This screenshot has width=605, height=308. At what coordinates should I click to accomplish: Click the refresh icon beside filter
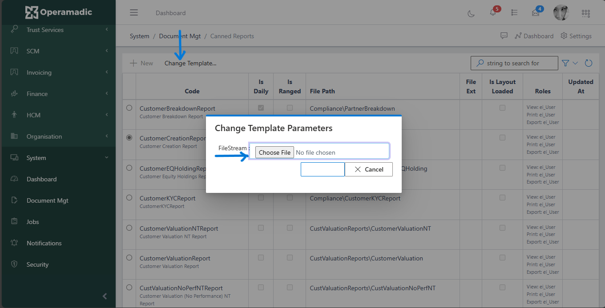coord(589,63)
